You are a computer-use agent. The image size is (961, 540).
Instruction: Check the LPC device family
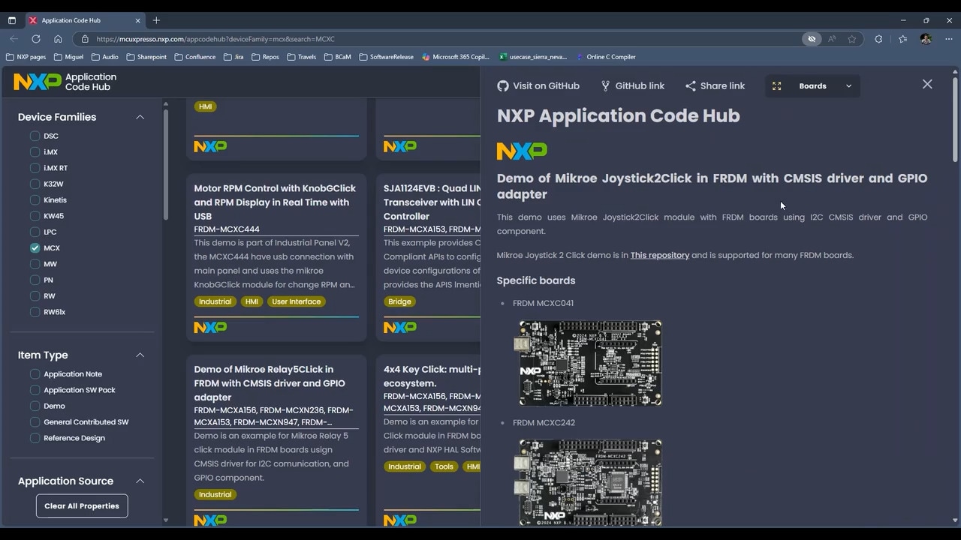click(x=35, y=232)
